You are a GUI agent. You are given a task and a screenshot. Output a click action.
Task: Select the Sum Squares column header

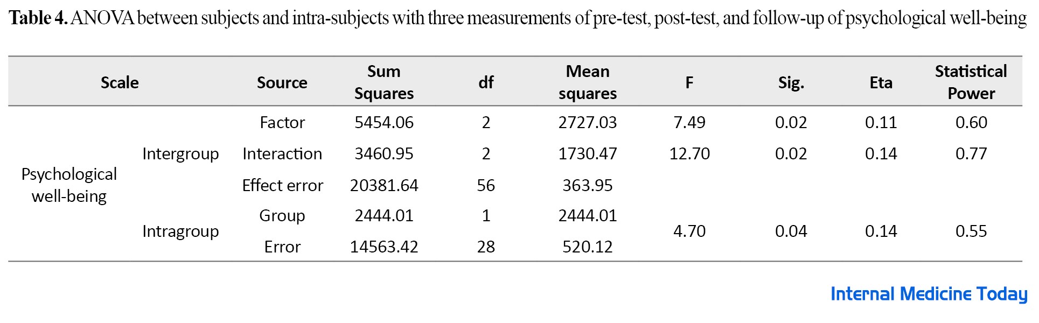[x=383, y=82]
